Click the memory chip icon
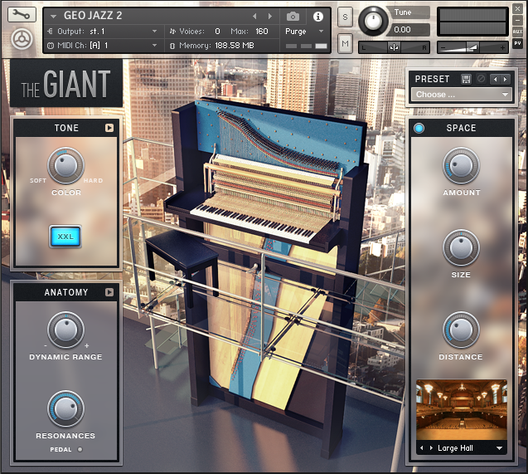 coord(172,46)
